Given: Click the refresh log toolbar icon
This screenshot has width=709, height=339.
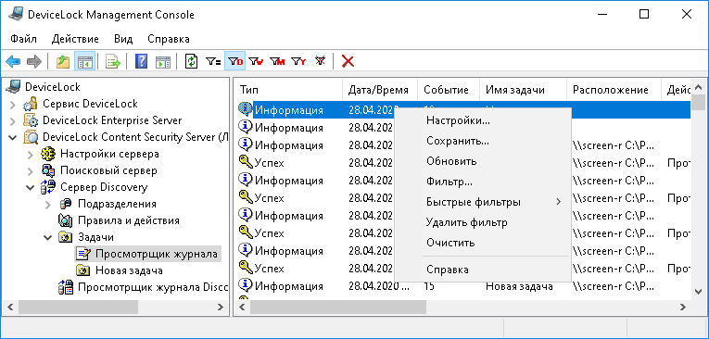Looking at the screenshot, I should (x=192, y=61).
